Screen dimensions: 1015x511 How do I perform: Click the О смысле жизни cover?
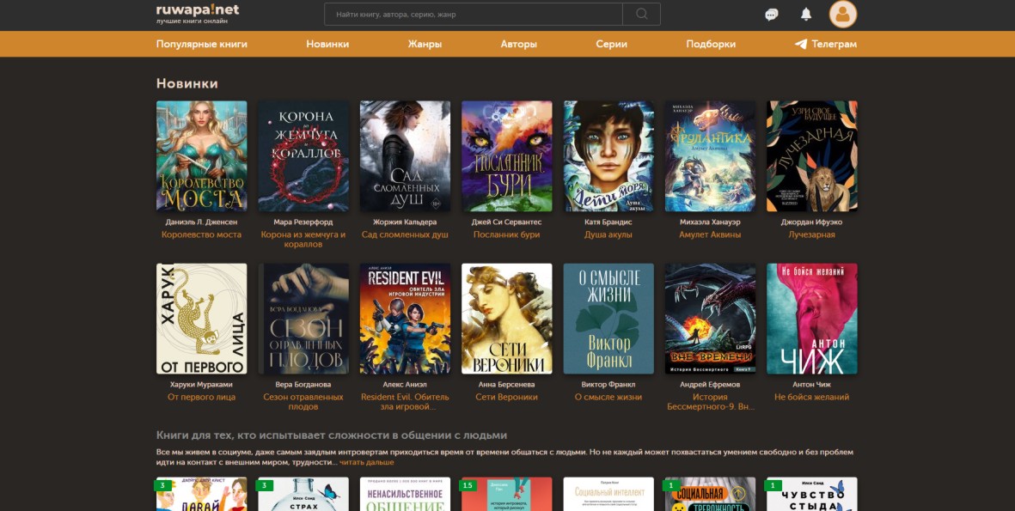(608, 319)
